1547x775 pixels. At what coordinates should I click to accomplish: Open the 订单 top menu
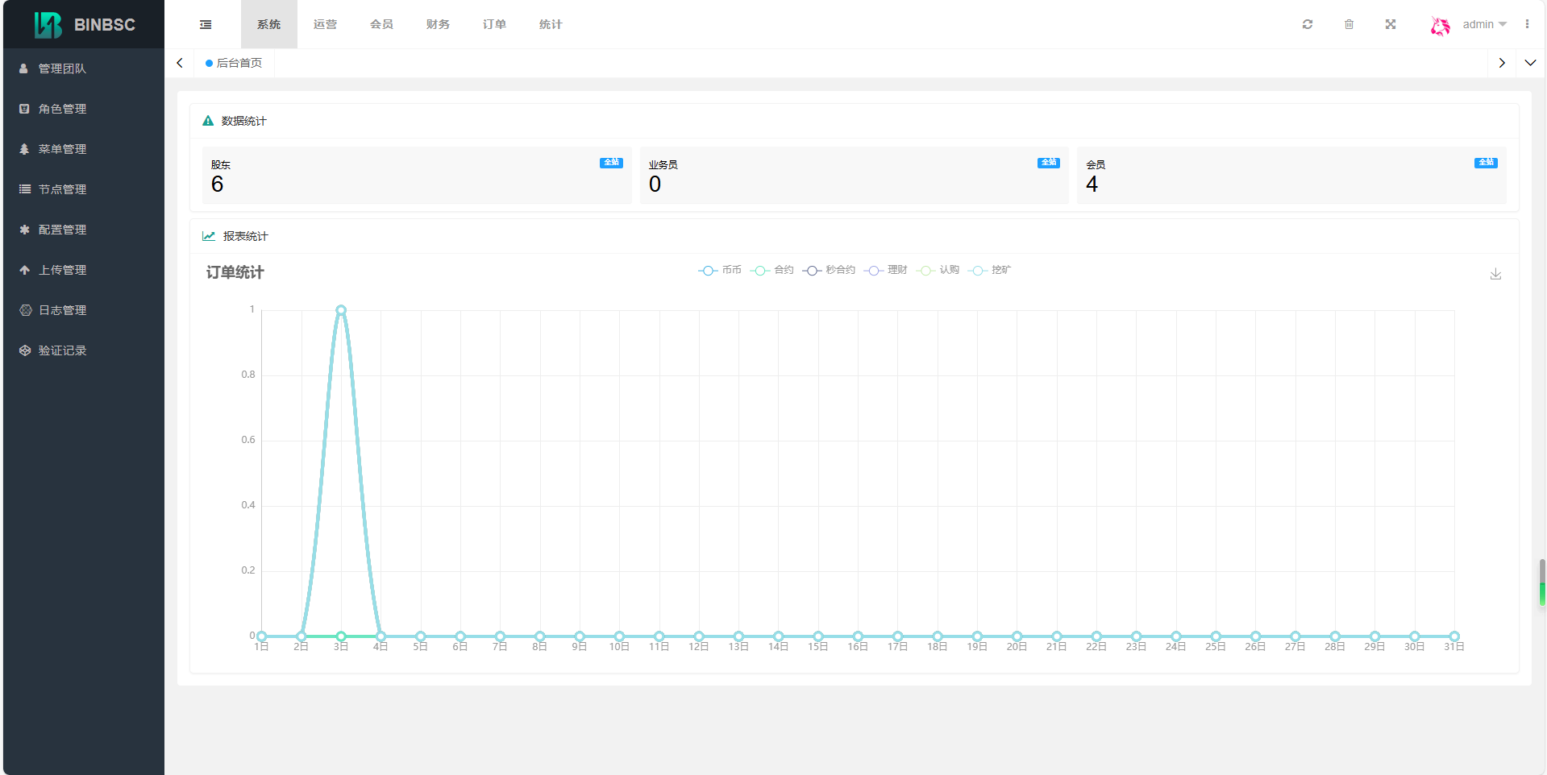494,25
